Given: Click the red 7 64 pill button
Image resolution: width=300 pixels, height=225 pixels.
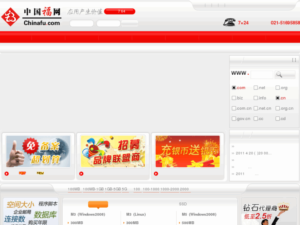Looking at the screenshot, I should click(120, 12).
